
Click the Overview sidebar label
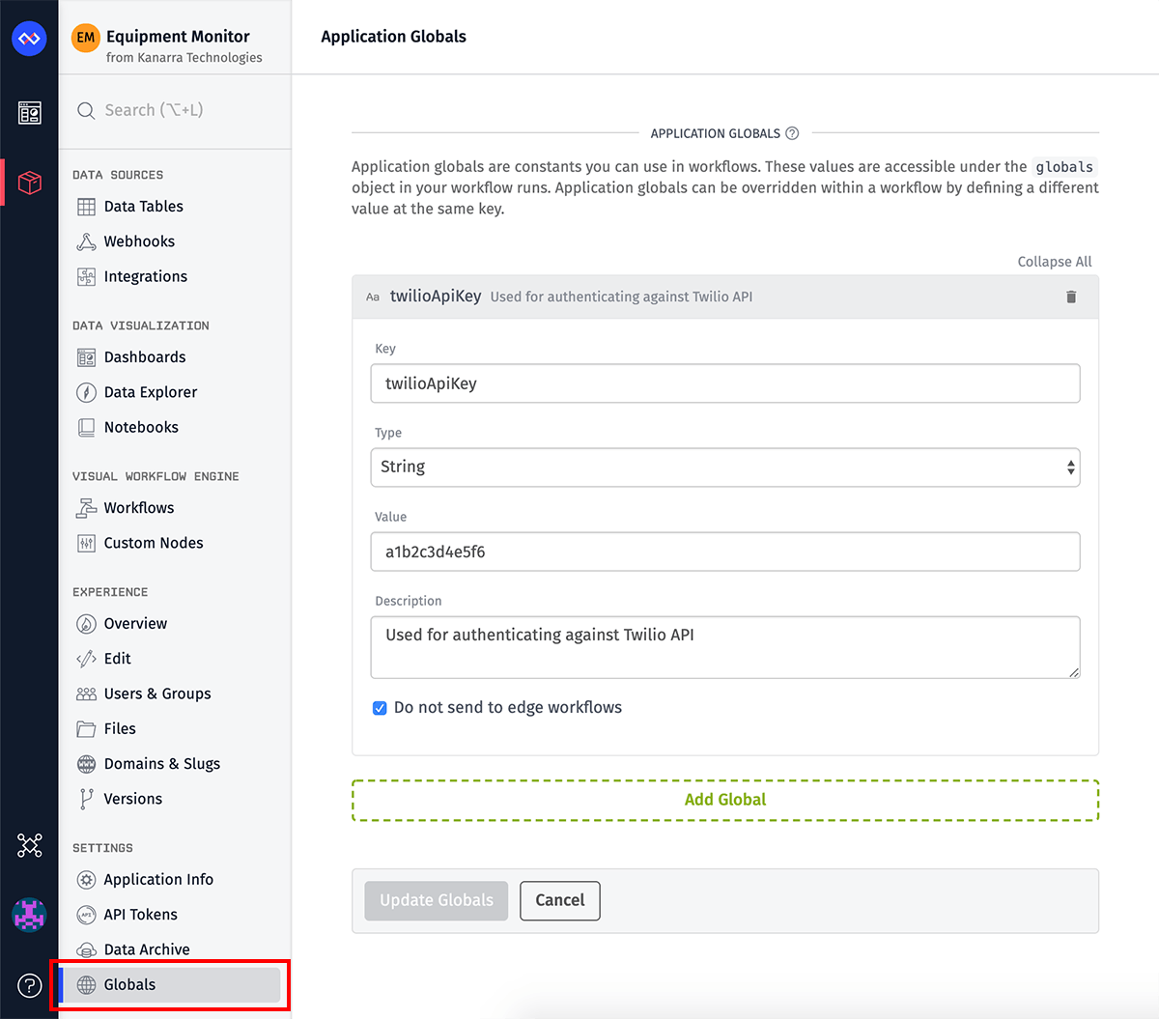(x=135, y=624)
